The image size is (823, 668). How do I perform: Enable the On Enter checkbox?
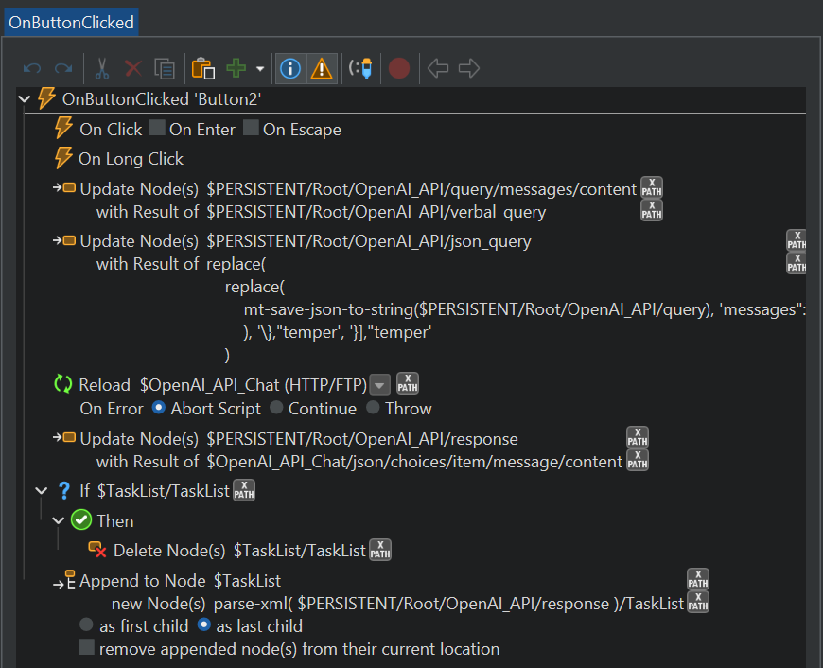157,128
